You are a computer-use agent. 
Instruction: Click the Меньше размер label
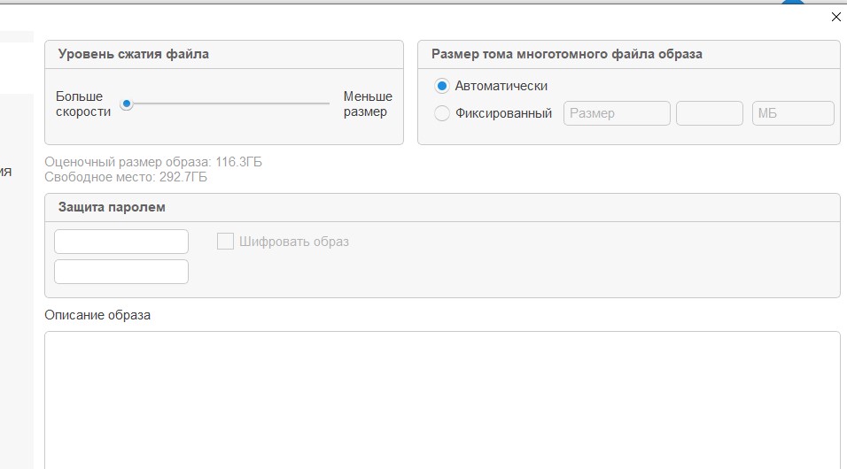click(368, 104)
